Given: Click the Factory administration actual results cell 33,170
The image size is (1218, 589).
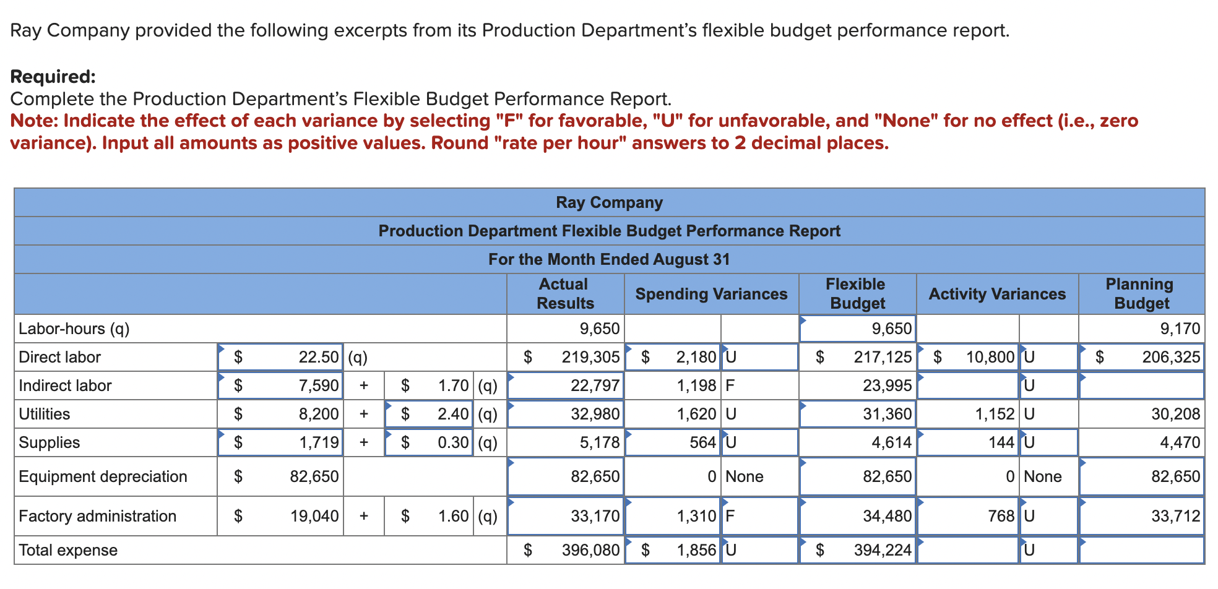Looking at the screenshot, I should click(x=564, y=516).
